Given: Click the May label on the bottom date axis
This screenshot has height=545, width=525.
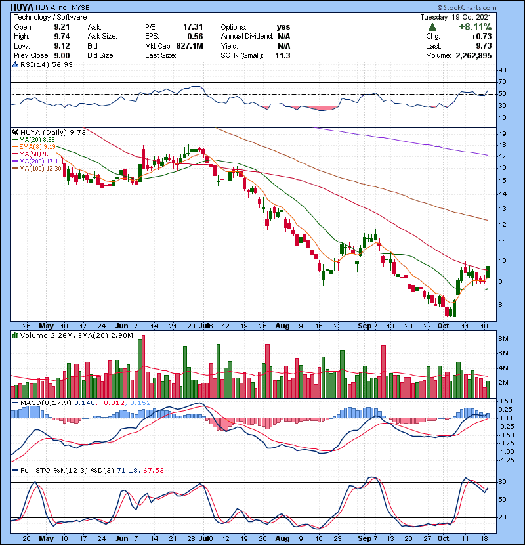Looking at the screenshot, I should [x=46, y=538].
